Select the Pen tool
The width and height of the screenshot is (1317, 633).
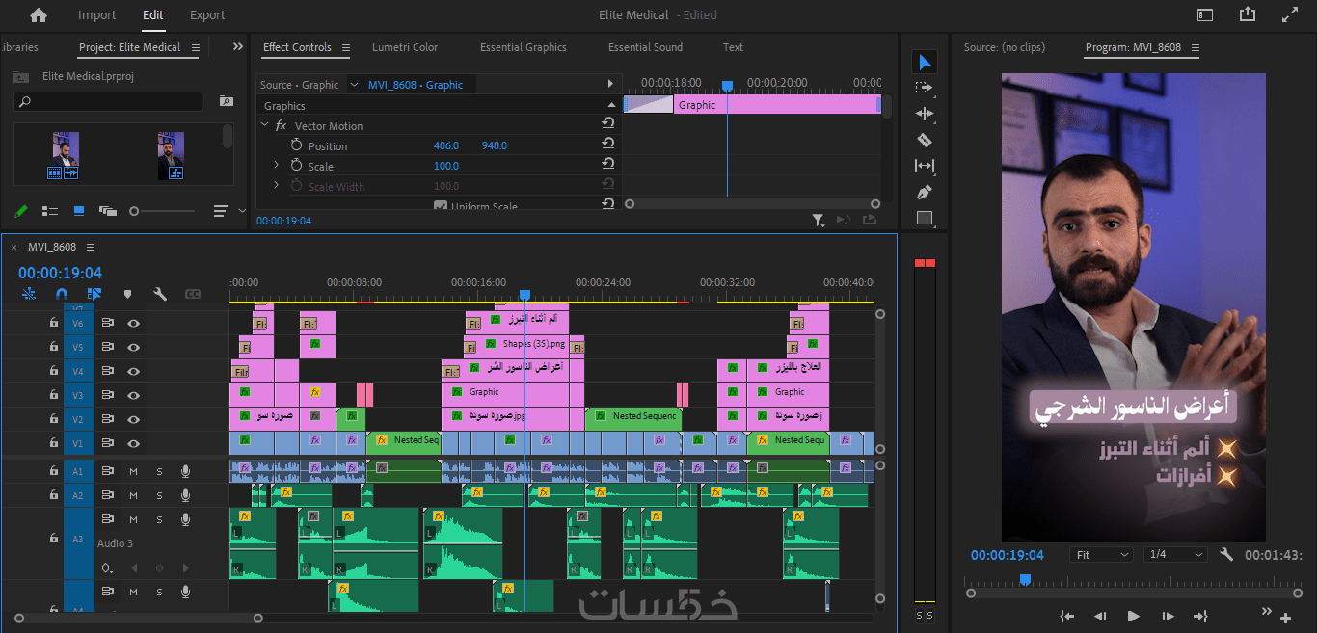click(x=924, y=192)
